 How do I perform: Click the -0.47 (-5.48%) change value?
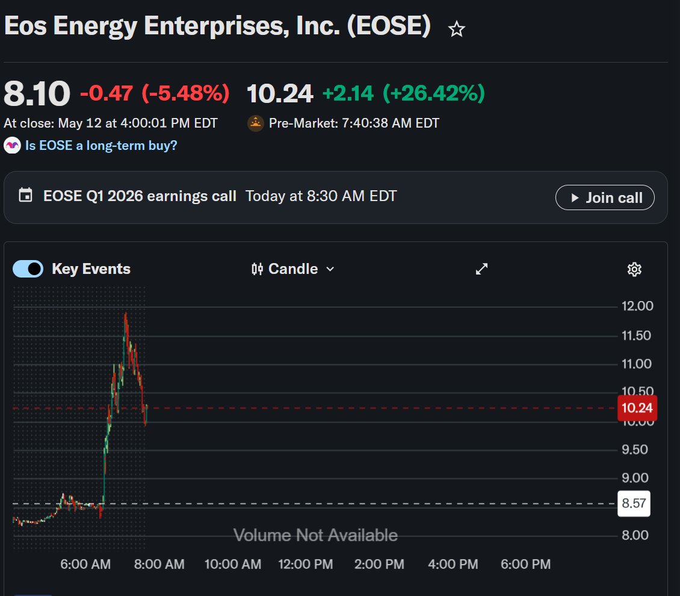tap(155, 93)
